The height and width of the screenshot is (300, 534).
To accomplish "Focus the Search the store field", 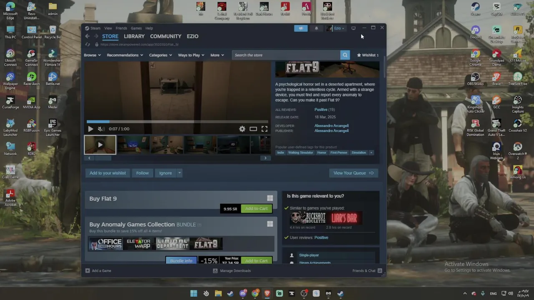I will 286,55.
